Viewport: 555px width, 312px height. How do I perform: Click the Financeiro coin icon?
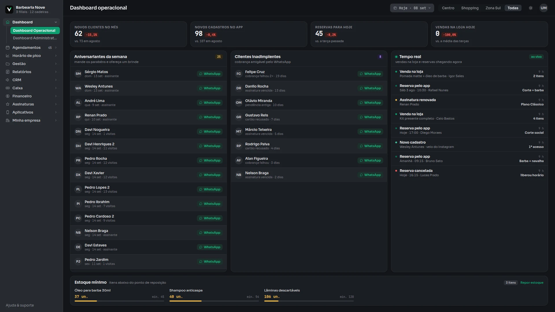(x=8, y=96)
